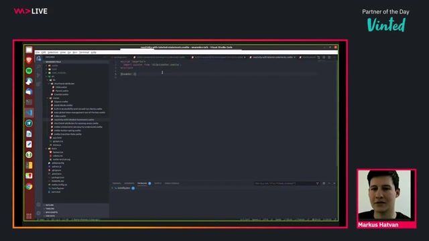
Task: Focus the Problems filter input field
Action: point(284,183)
